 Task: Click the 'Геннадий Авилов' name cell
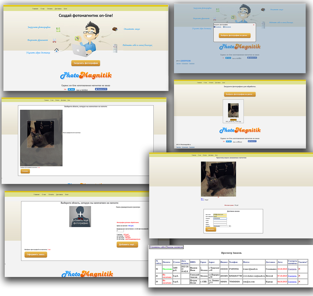[194, 276]
